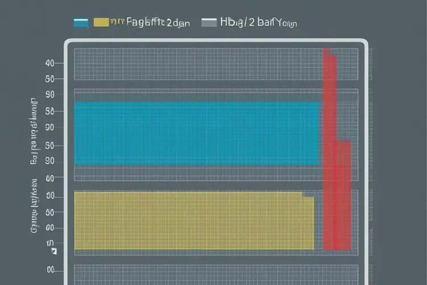Click the yellow legend swatch
This screenshot has height=285, width=427.
(101, 23)
